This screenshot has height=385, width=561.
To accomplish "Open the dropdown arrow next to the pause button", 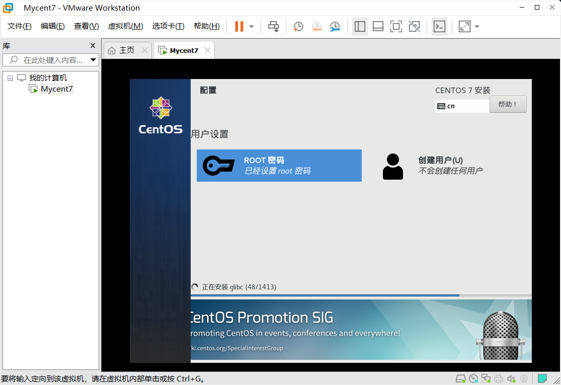I will click(x=252, y=27).
